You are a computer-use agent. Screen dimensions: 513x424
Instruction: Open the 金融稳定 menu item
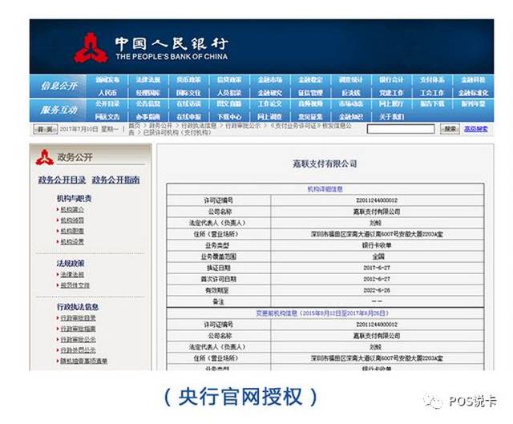pyautogui.click(x=310, y=80)
